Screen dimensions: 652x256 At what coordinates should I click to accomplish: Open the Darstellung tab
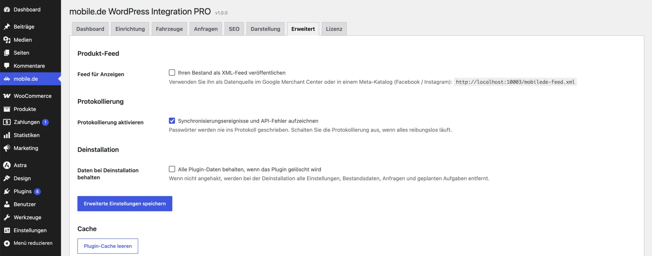(x=265, y=29)
